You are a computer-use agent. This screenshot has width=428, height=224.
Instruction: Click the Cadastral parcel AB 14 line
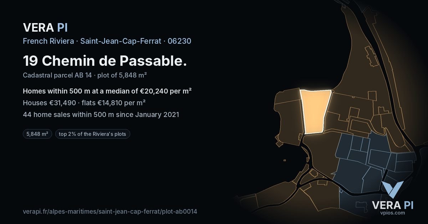click(85, 75)
